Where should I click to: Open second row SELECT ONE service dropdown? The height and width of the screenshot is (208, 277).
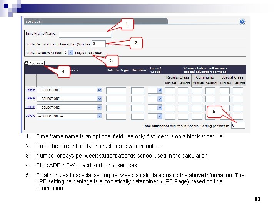click(70, 99)
